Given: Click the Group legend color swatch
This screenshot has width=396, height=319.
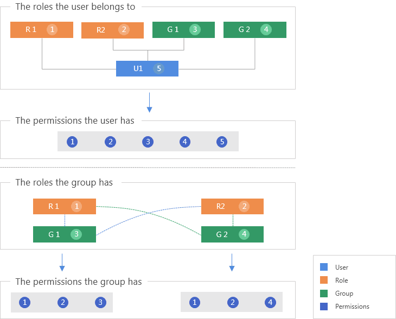Looking at the screenshot, I should pos(324,294).
